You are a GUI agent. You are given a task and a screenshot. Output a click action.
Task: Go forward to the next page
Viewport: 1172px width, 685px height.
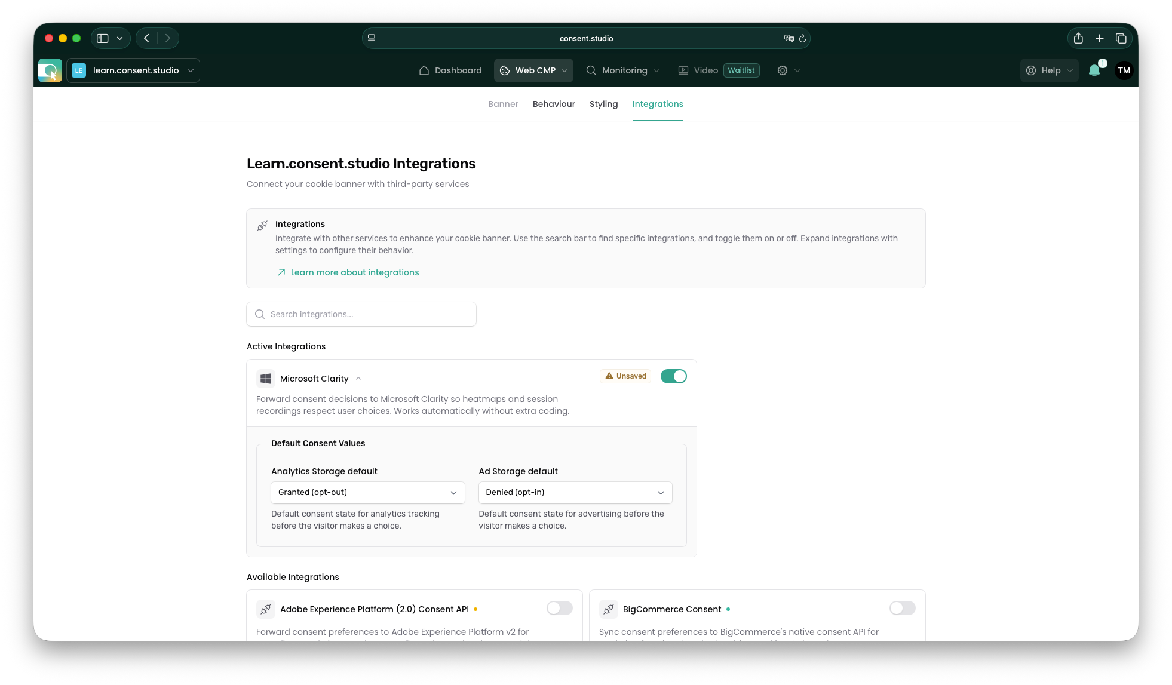click(168, 38)
